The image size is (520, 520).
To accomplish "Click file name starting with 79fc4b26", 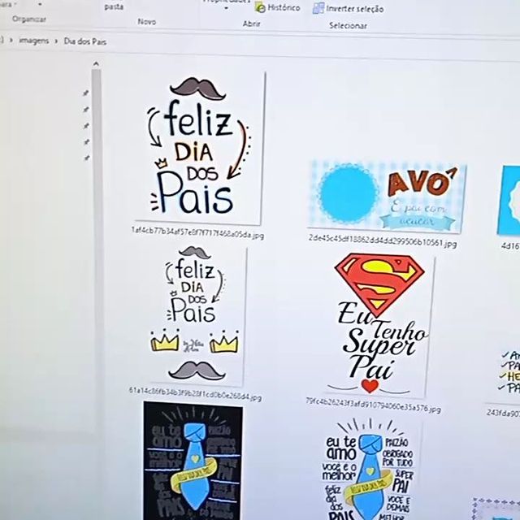I will point(372,401).
